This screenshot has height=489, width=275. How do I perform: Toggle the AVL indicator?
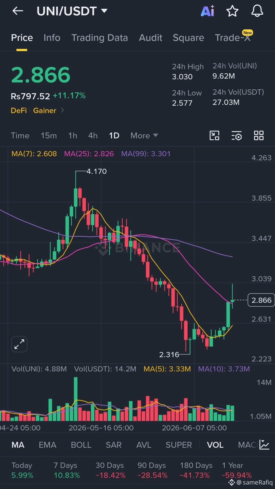pos(144,445)
